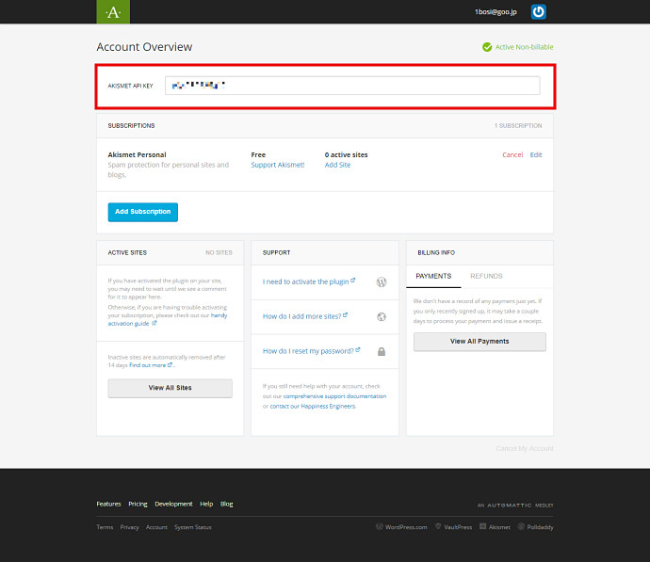Switch to the Refunds tab
This screenshot has width=650, height=562.
pyautogui.click(x=486, y=276)
